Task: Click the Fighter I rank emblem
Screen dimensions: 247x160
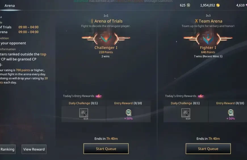Action: tap(208, 38)
